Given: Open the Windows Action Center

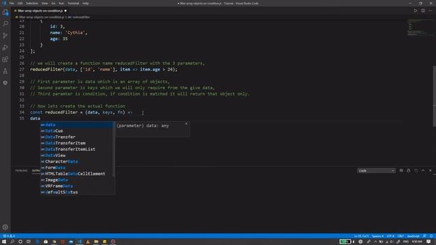Looking at the screenshot, I should tap(429, 242).
